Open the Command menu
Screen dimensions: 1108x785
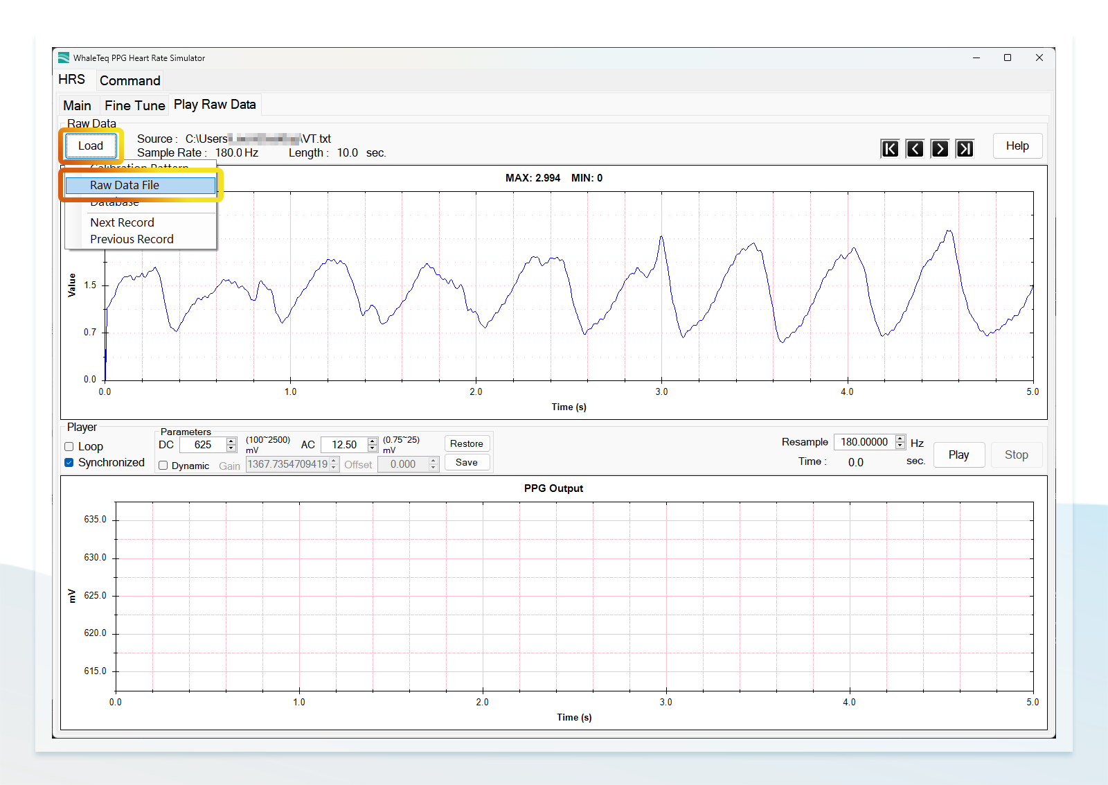tap(129, 80)
